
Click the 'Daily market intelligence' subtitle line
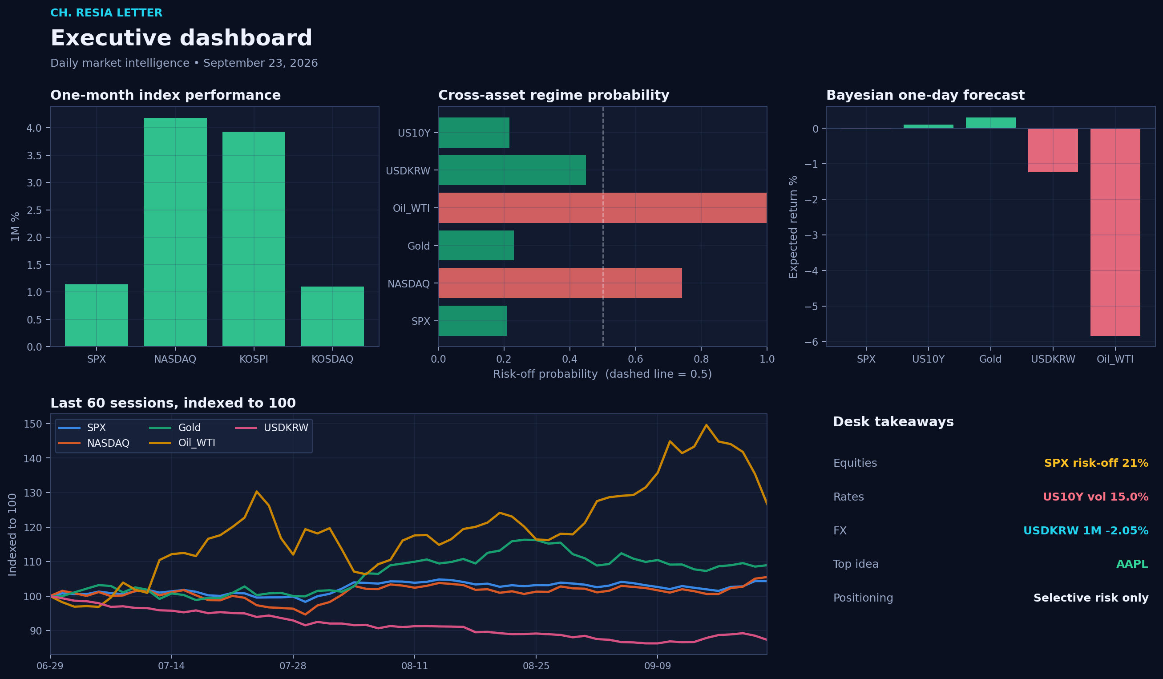(184, 63)
